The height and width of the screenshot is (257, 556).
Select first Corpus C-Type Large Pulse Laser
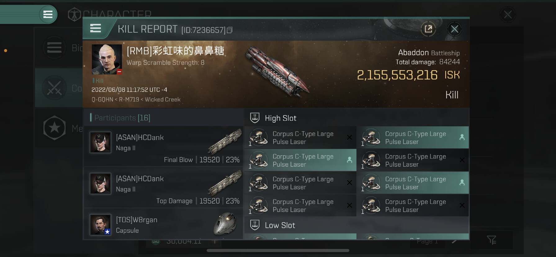click(x=300, y=138)
